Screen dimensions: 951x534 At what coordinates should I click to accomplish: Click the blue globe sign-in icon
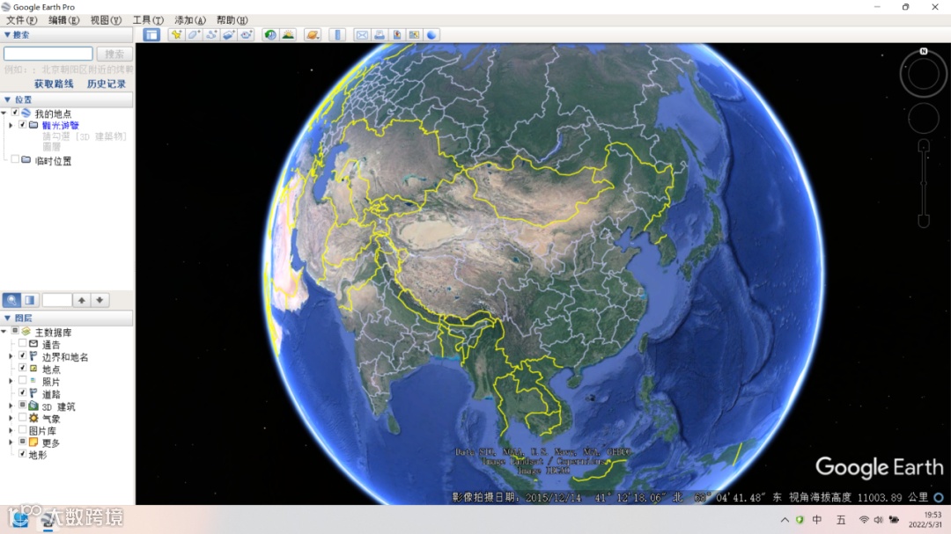click(x=431, y=35)
